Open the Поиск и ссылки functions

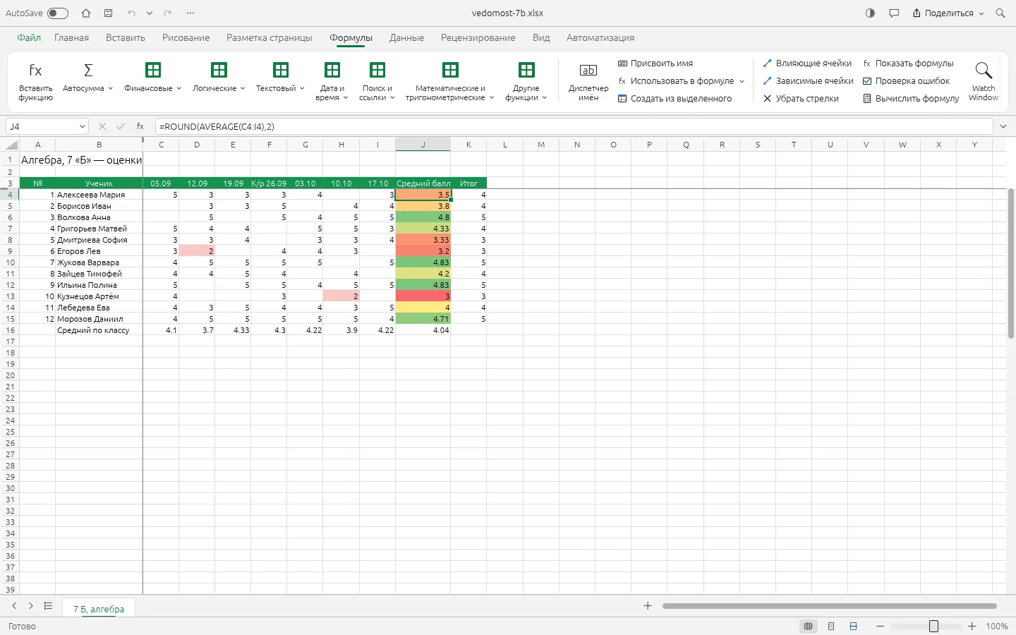click(x=377, y=81)
